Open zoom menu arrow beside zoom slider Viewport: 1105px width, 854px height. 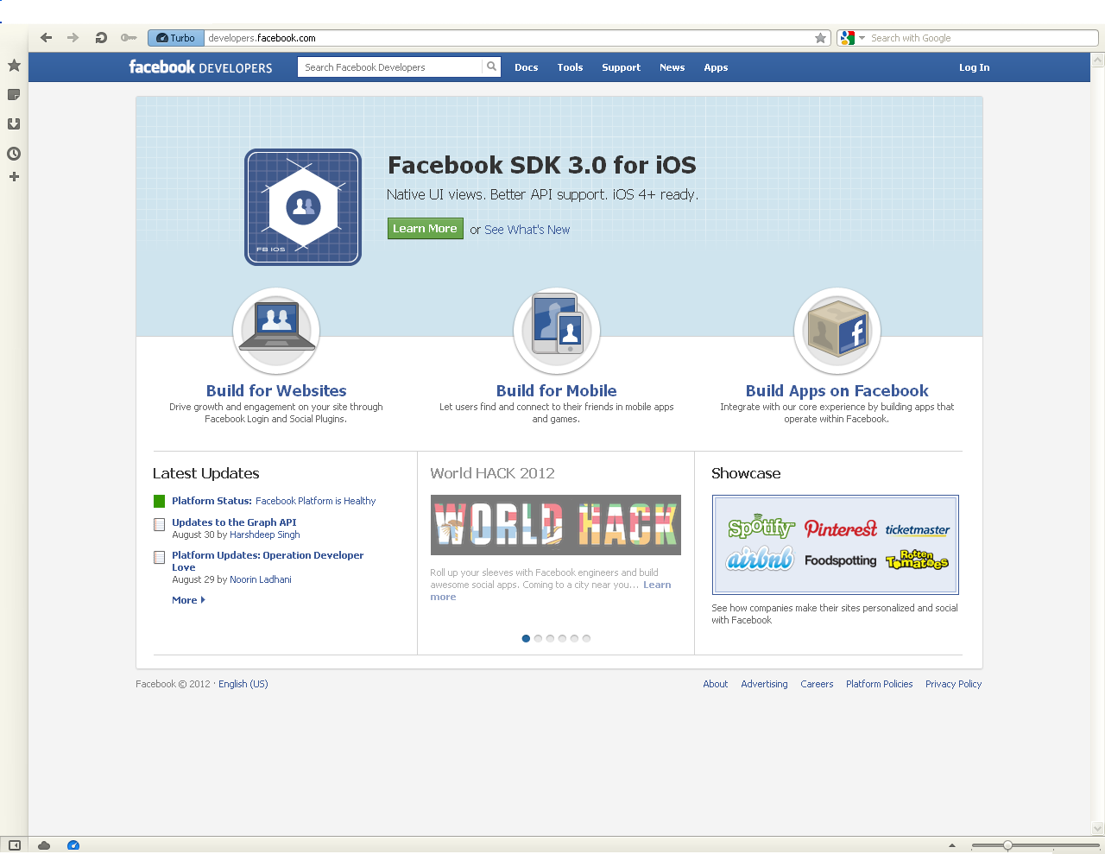(x=952, y=846)
